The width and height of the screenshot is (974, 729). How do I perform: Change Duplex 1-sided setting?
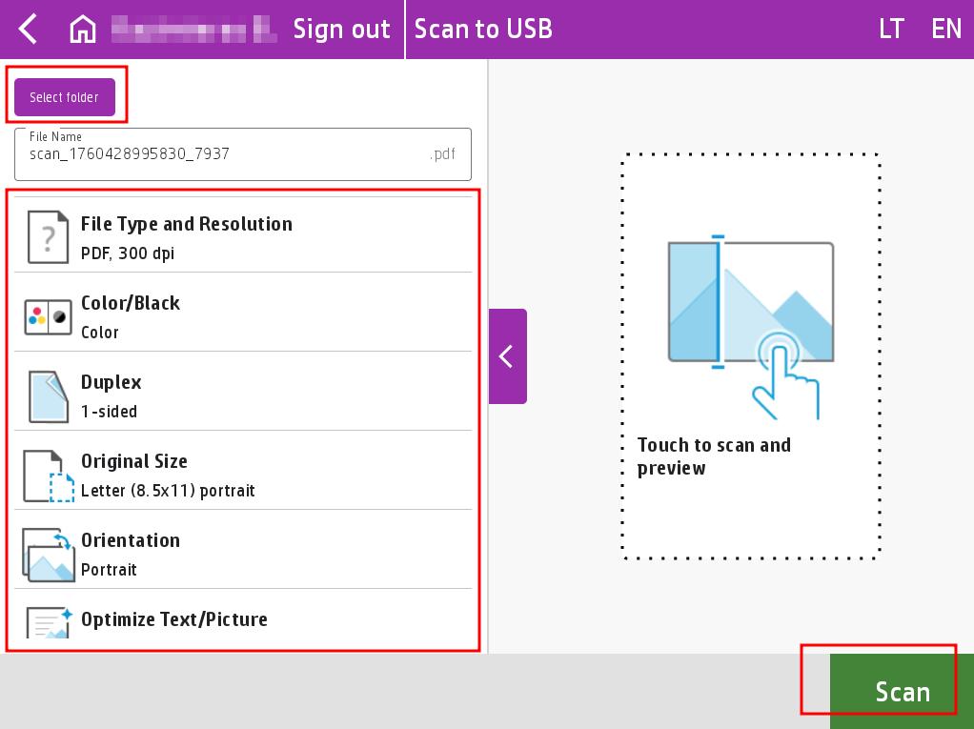pyautogui.click(x=276, y=396)
